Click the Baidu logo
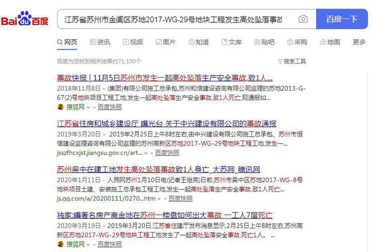The width and height of the screenshot is (374, 252). (x=24, y=18)
